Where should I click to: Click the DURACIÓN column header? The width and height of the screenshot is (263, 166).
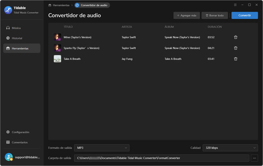[x=215, y=27]
